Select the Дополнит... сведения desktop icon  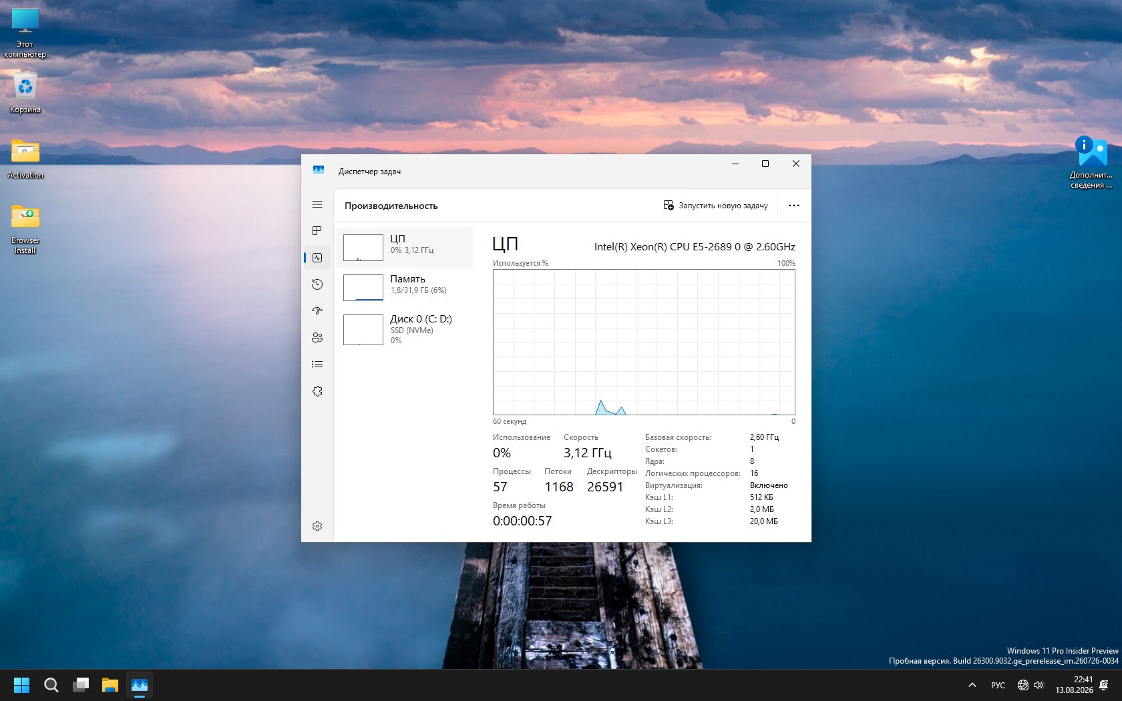(1092, 162)
